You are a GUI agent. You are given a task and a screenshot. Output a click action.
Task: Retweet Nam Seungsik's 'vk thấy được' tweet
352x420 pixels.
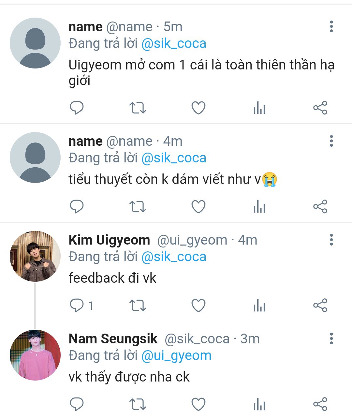tap(138, 404)
